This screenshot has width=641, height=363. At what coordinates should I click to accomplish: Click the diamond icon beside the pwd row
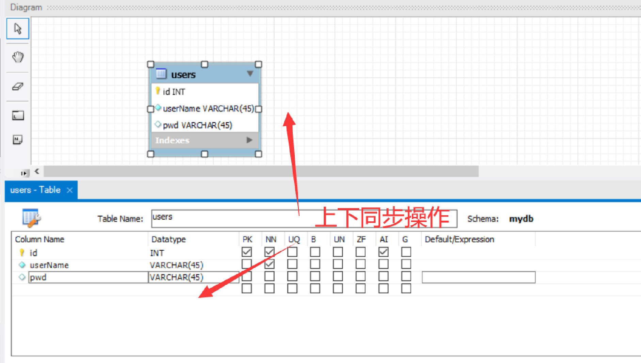[21, 277]
